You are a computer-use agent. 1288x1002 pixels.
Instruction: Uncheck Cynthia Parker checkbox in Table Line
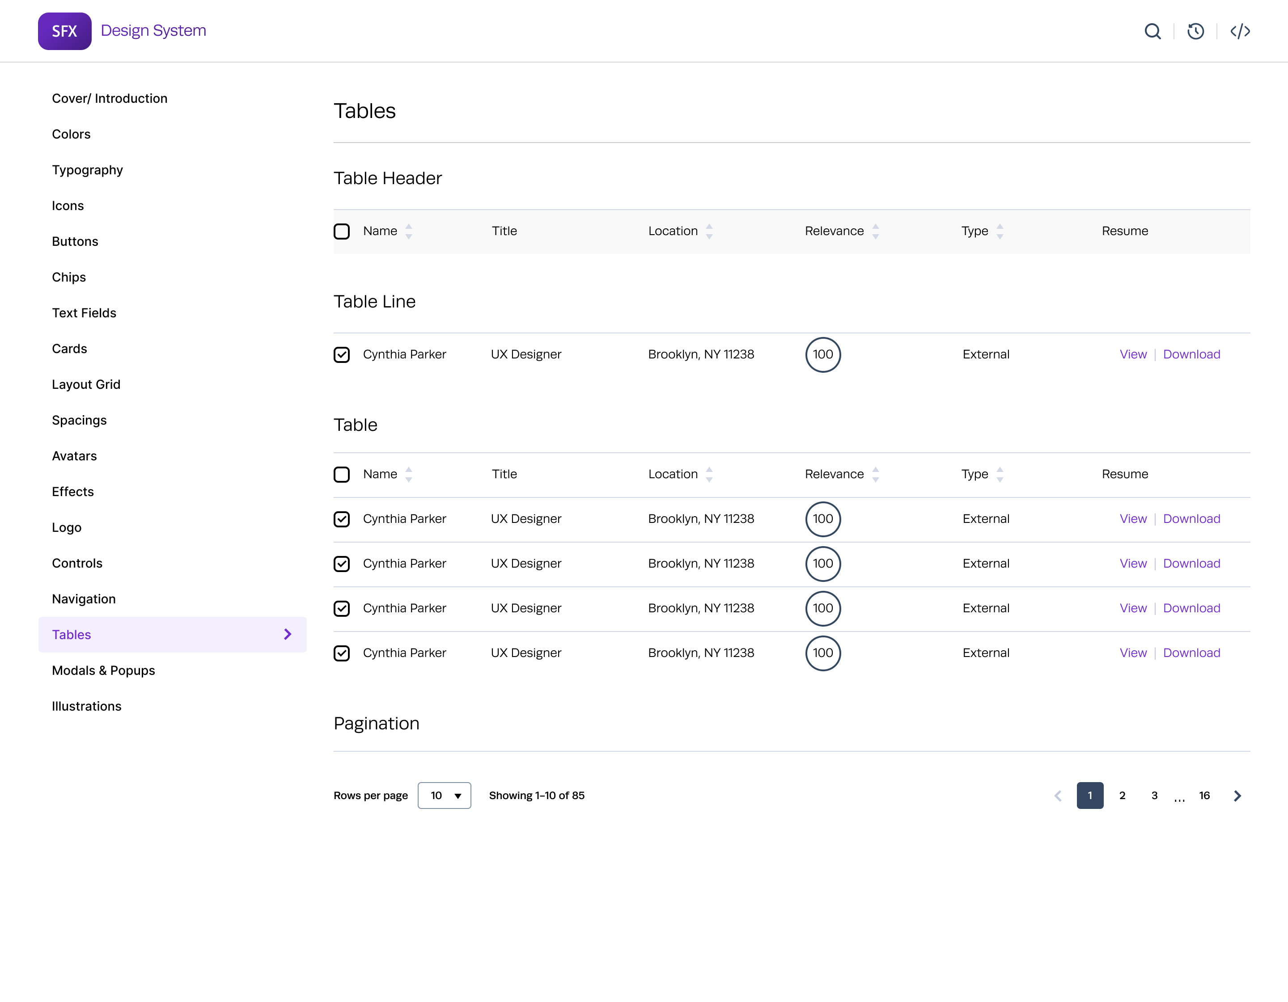click(x=342, y=355)
